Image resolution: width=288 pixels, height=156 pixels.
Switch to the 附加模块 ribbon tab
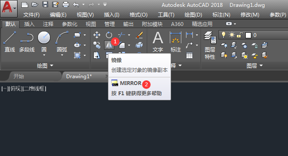[x=152, y=24]
